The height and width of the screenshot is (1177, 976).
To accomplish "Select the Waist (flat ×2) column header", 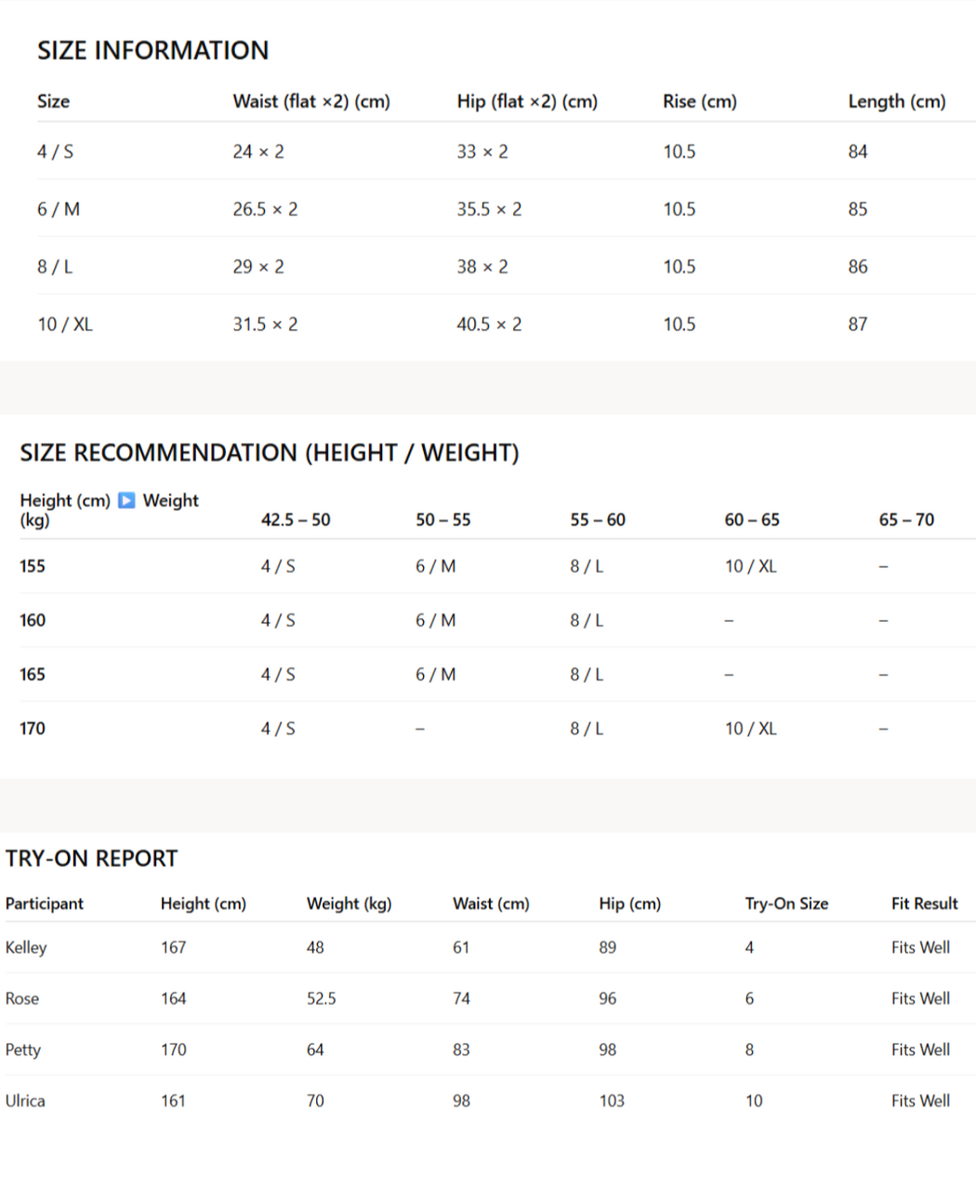I will pos(311,101).
